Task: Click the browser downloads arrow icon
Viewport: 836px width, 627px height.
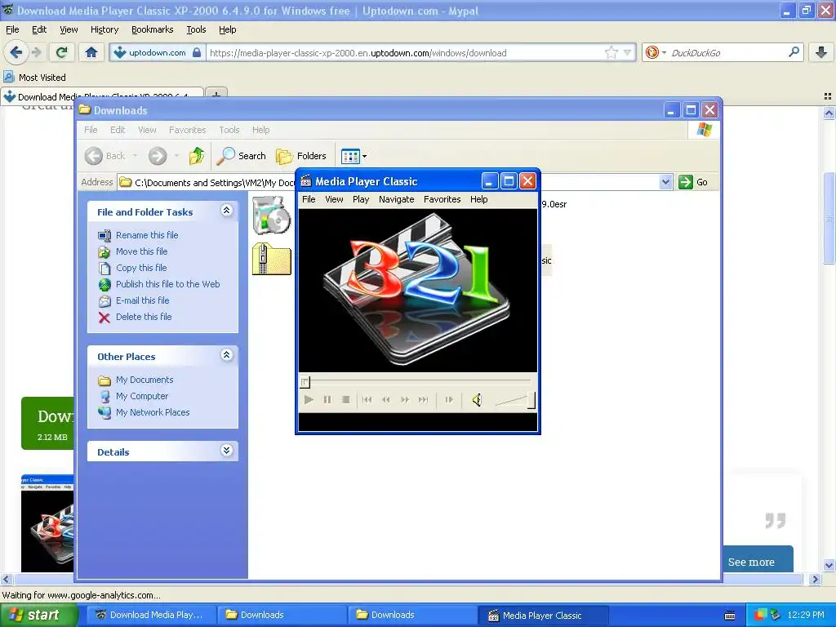Action: [821, 52]
